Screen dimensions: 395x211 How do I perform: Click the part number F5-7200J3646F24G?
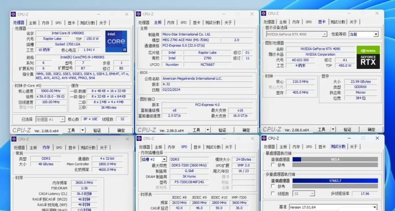190,182
